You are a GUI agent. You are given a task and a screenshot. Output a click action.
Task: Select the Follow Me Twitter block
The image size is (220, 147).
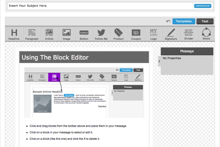coord(101,34)
